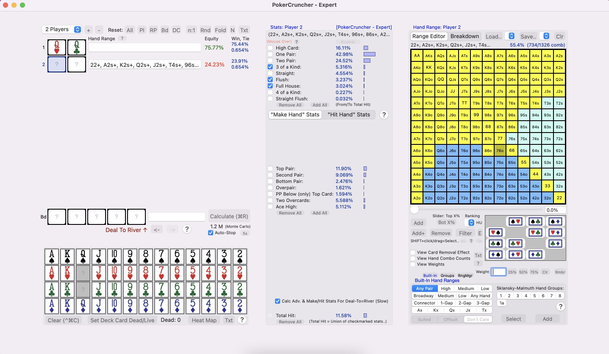Image resolution: width=609 pixels, height=354 pixels.
Task: Click the AKs cell in range grid
Action: pyautogui.click(x=429, y=55)
